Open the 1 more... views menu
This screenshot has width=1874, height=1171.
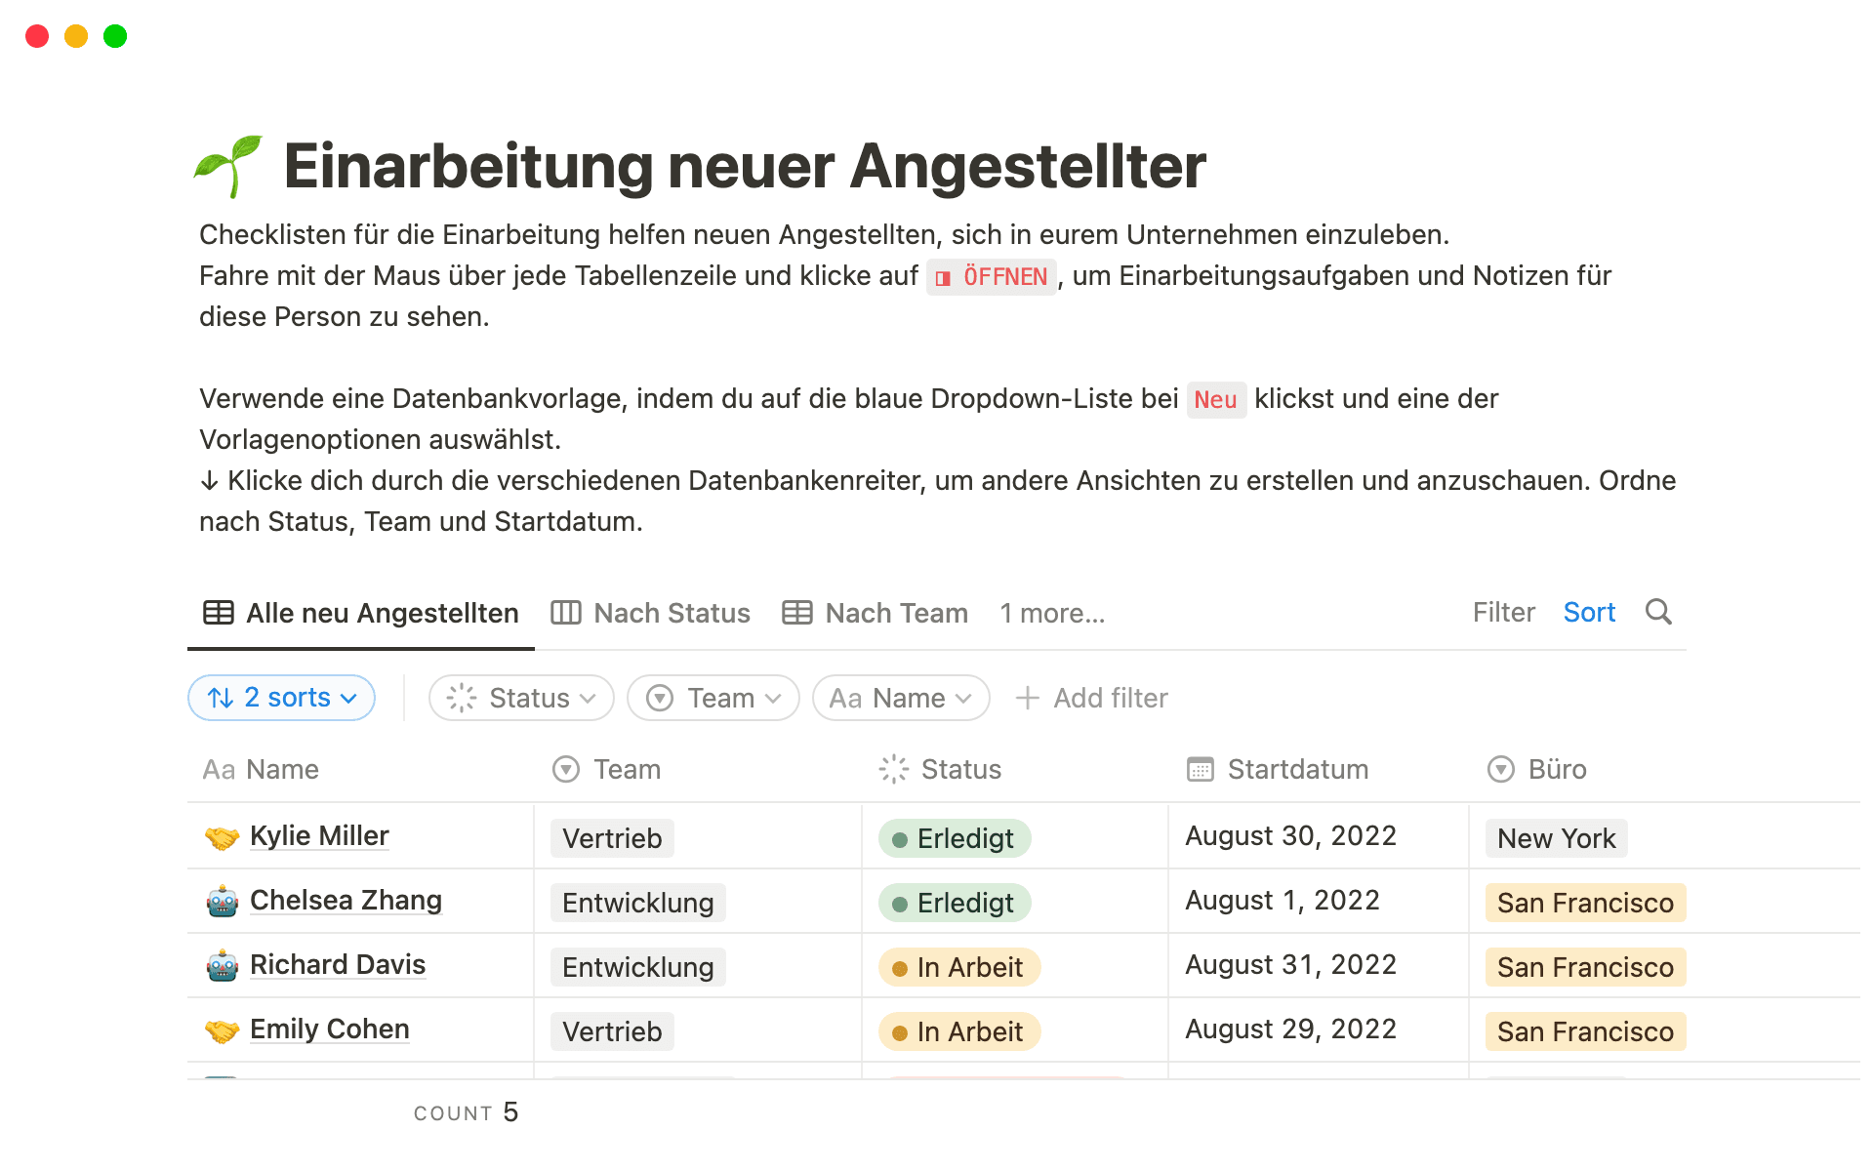(x=1051, y=613)
